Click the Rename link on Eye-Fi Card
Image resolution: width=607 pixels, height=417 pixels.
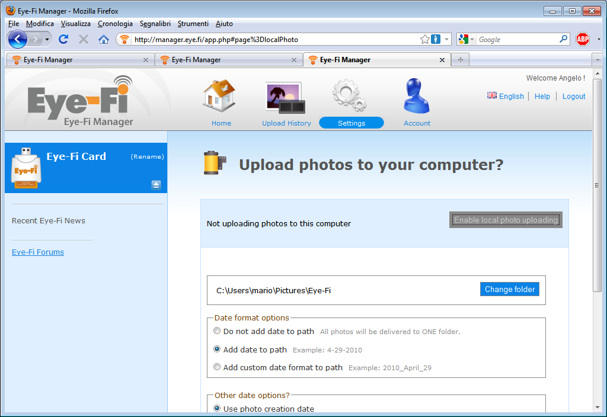[x=147, y=156]
